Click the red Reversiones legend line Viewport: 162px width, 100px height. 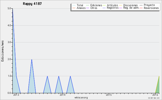(x=141, y=8)
